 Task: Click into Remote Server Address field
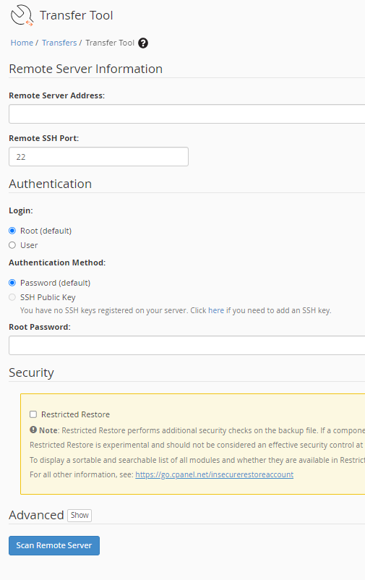coord(186,114)
